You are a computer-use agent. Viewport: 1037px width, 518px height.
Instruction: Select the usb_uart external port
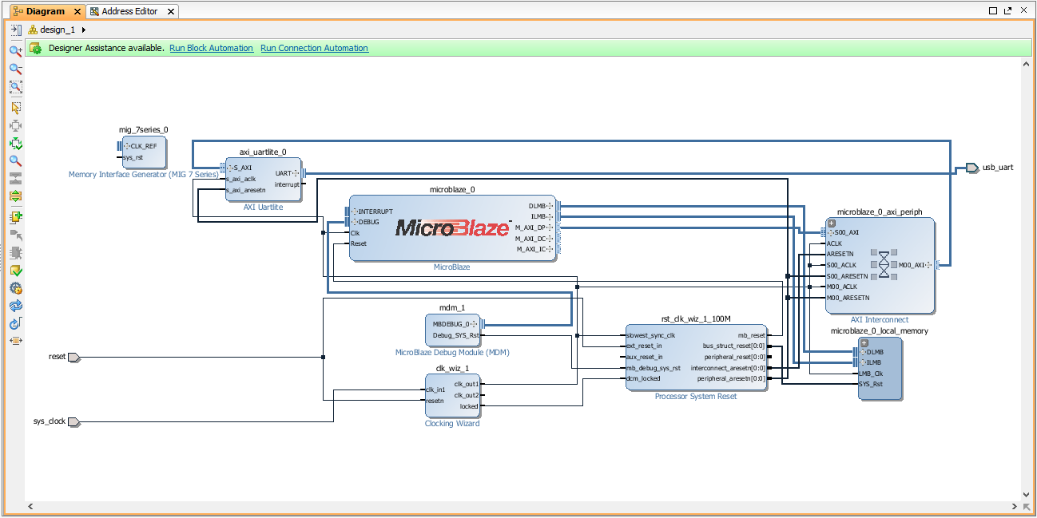[972, 168]
